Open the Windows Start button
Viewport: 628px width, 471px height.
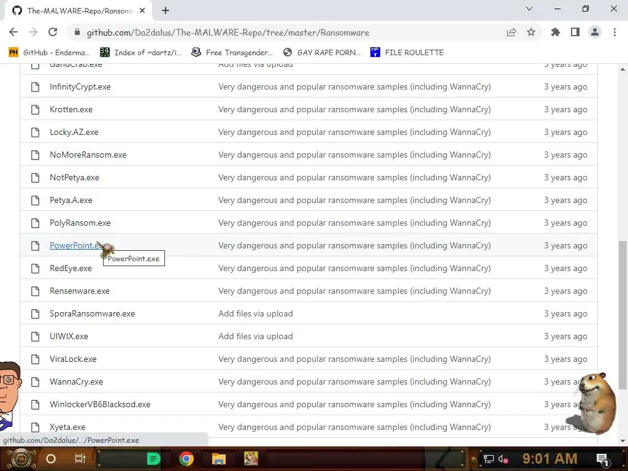point(21,459)
